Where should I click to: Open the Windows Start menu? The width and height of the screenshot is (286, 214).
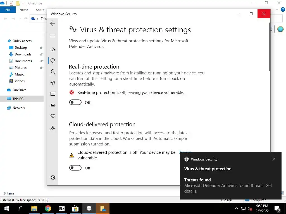7,208
